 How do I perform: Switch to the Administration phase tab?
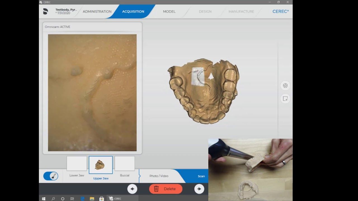click(97, 11)
